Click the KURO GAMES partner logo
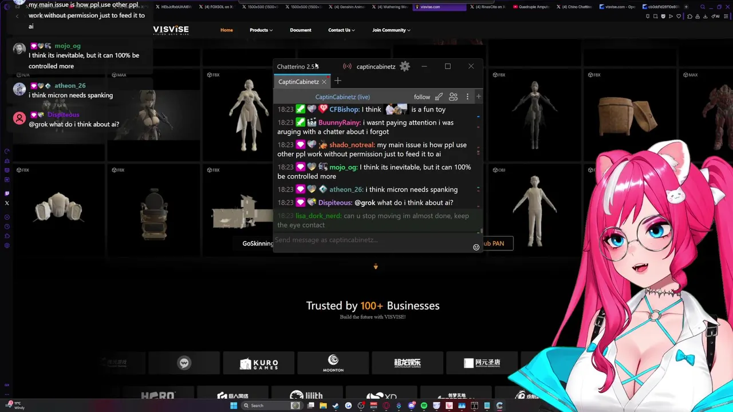The image size is (733, 412). click(x=259, y=363)
